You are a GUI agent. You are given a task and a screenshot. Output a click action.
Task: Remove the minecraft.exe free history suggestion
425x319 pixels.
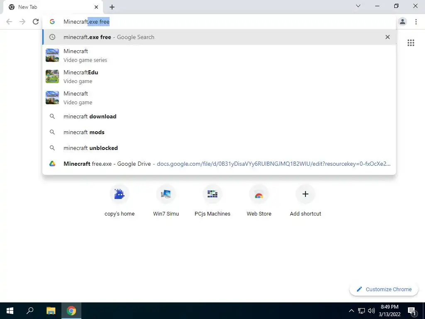tap(388, 37)
